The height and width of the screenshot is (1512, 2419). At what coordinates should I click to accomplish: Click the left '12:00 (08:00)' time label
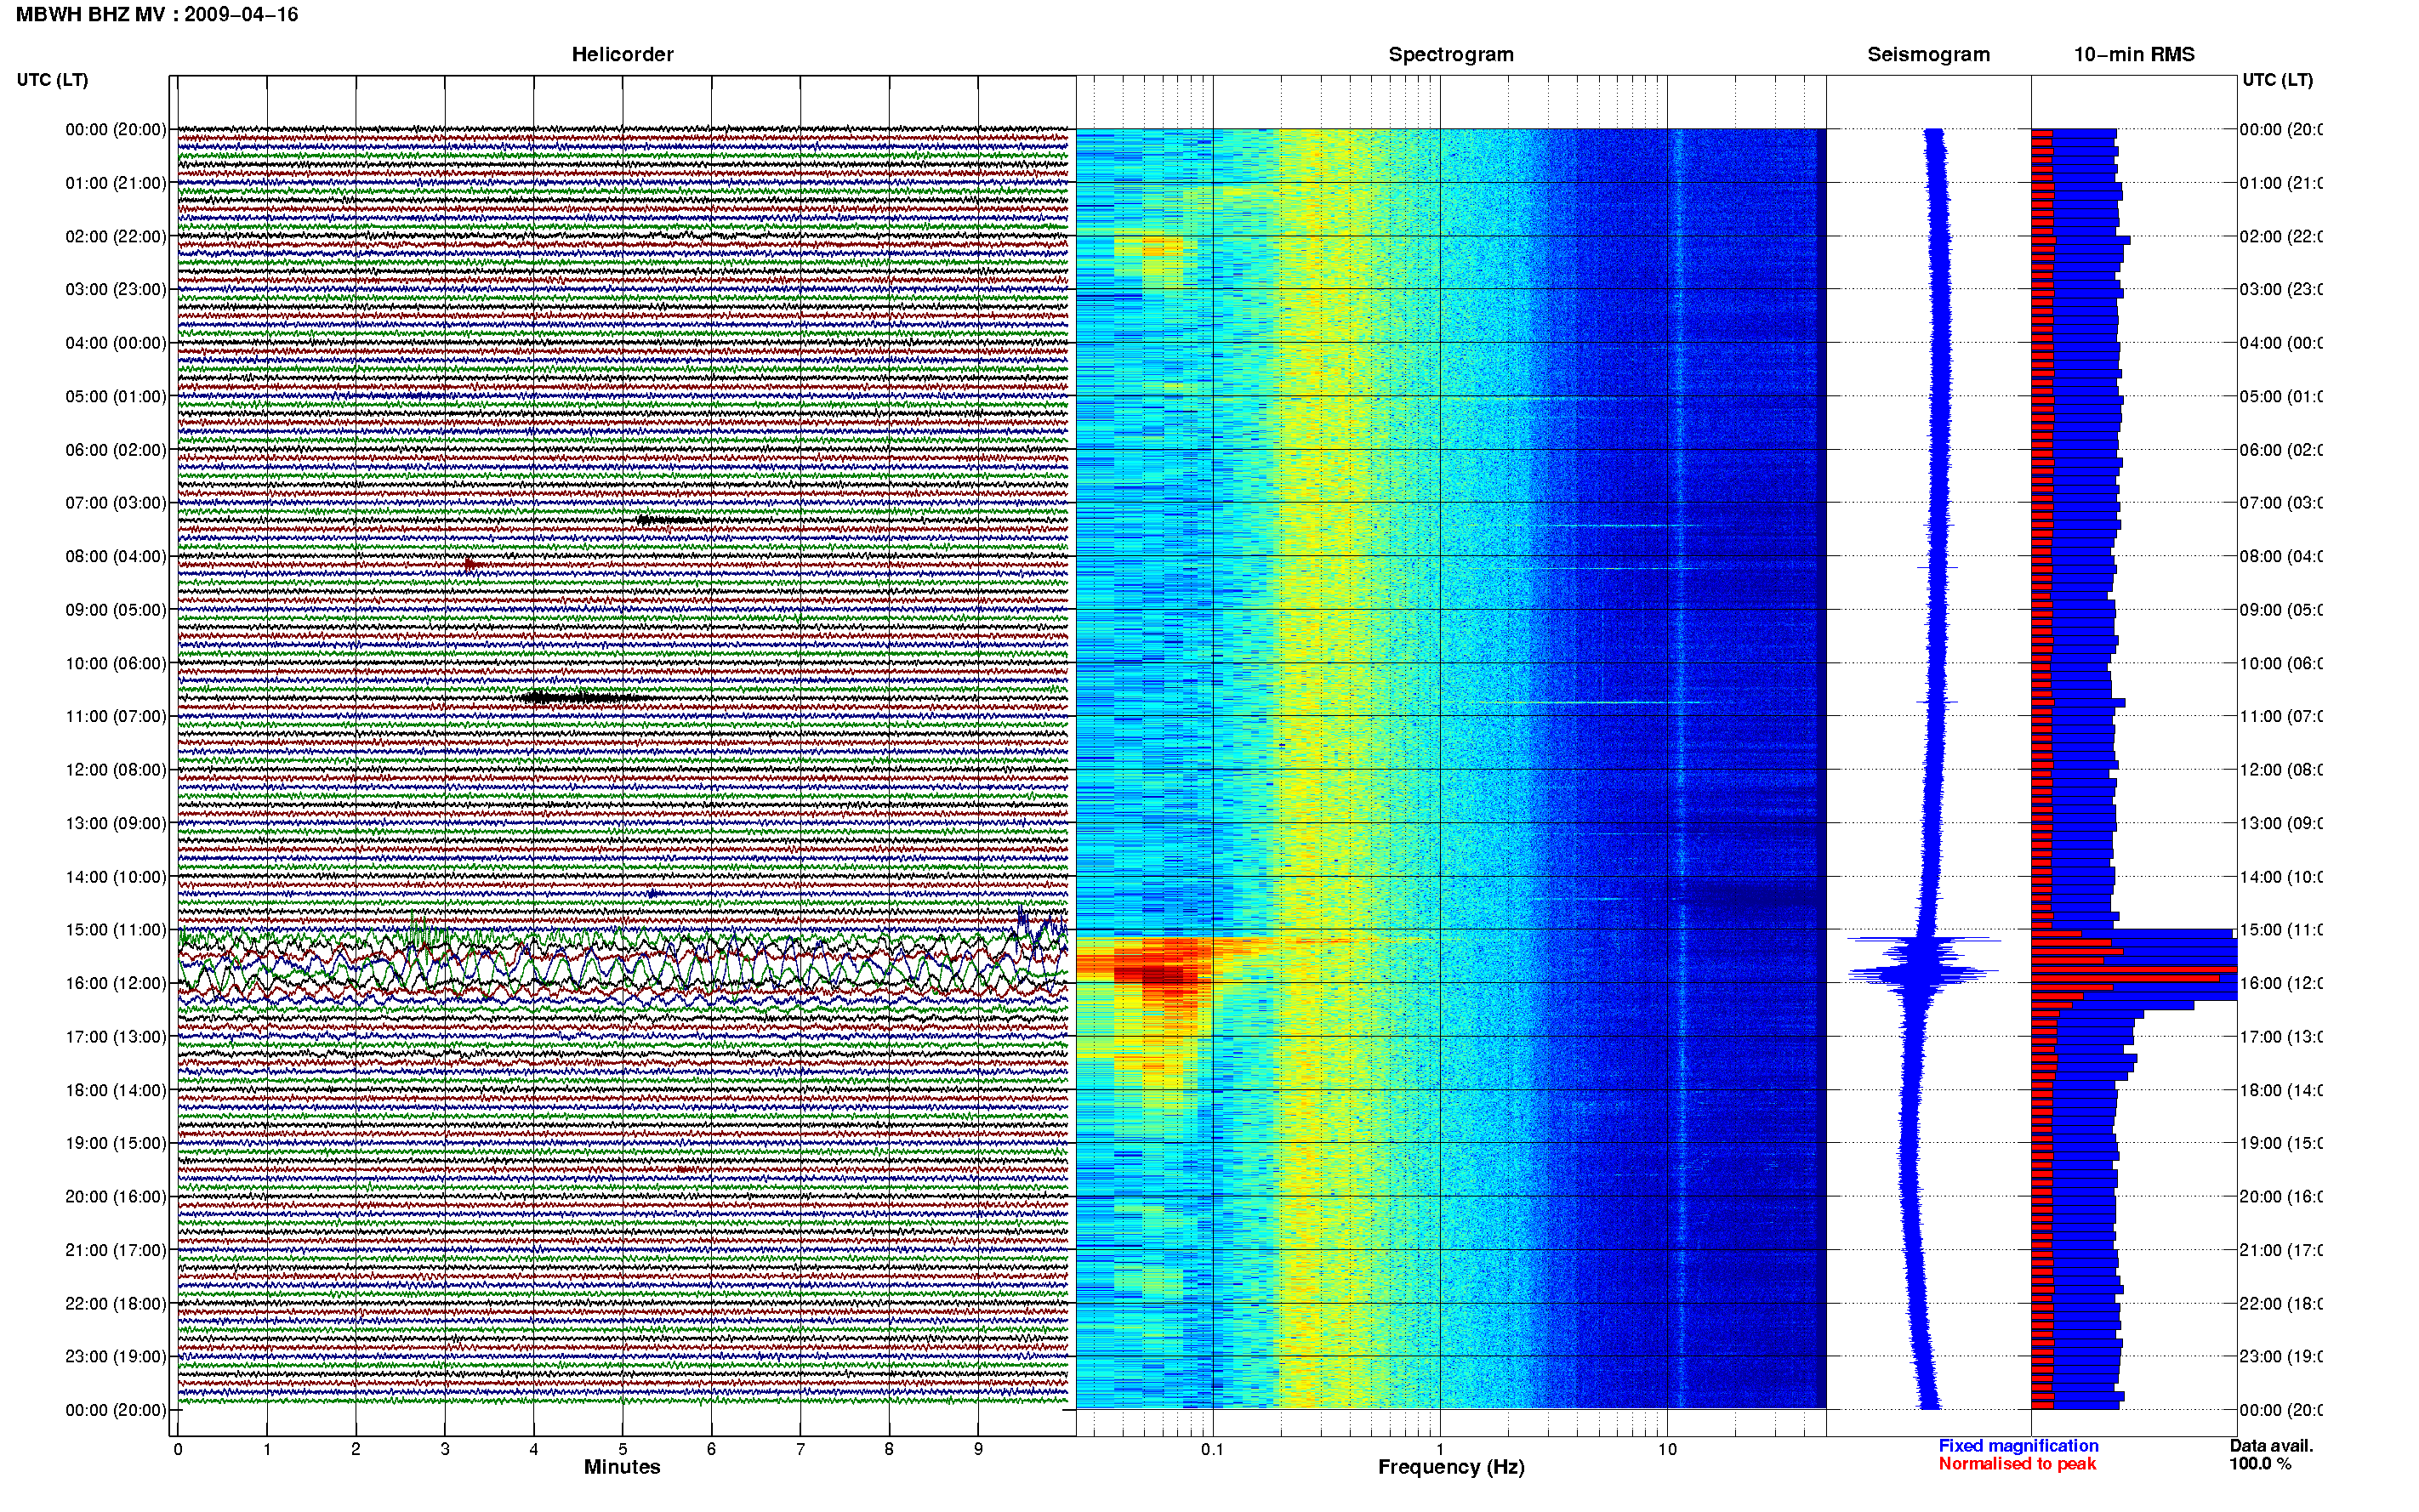pos(116,770)
